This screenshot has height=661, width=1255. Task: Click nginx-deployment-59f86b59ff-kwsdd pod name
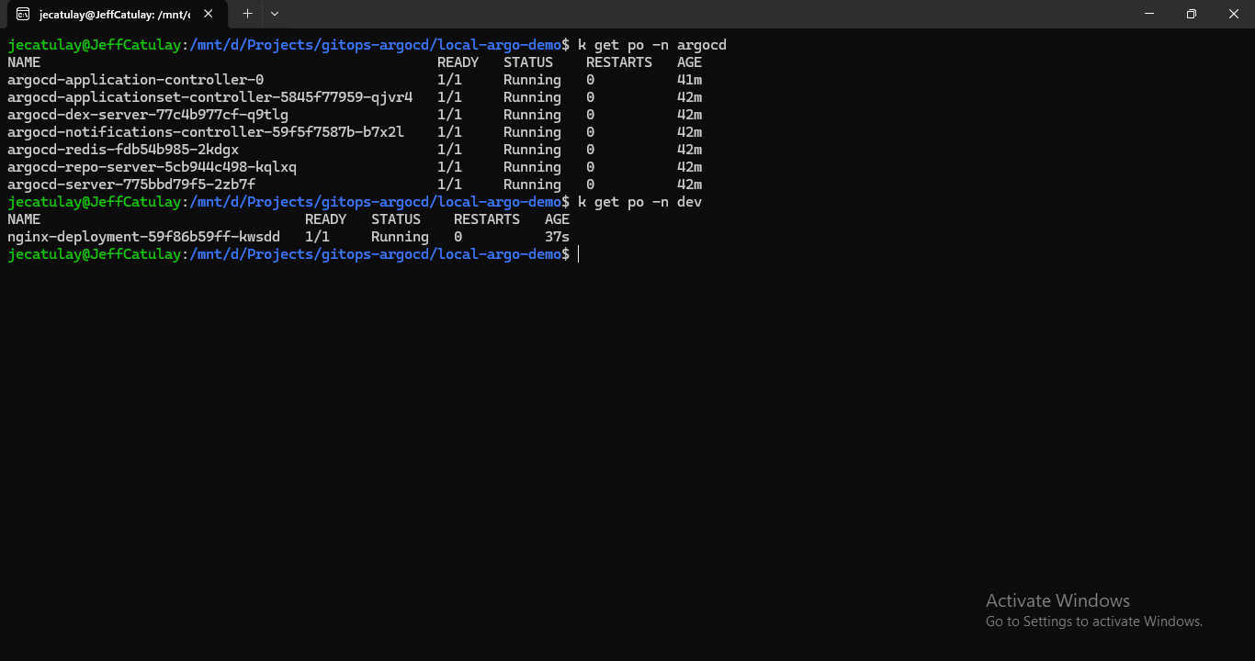pyautogui.click(x=143, y=237)
